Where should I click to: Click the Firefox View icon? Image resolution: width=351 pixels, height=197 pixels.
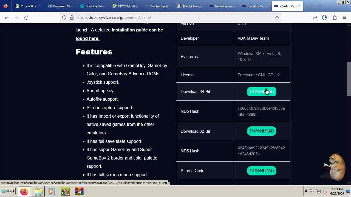click(x=5, y=6)
